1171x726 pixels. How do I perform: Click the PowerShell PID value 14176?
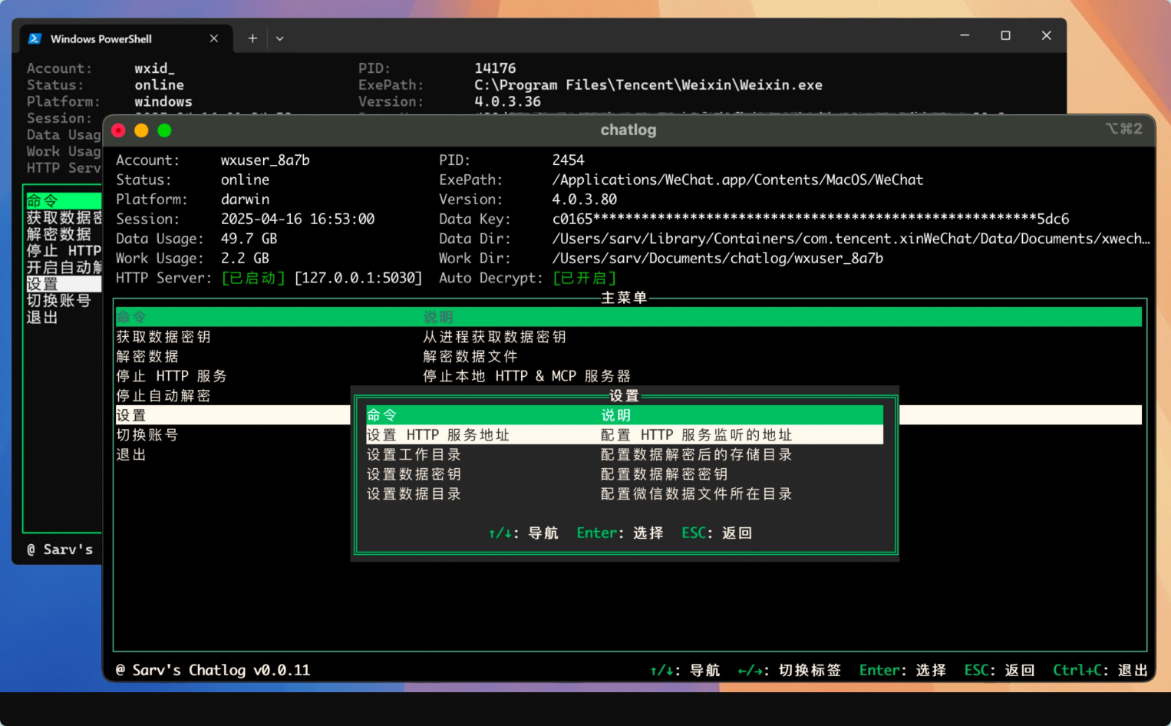tap(496, 68)
